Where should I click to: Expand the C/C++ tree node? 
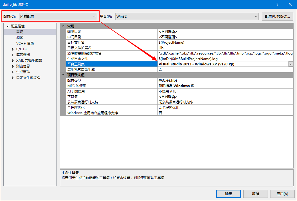13,49
